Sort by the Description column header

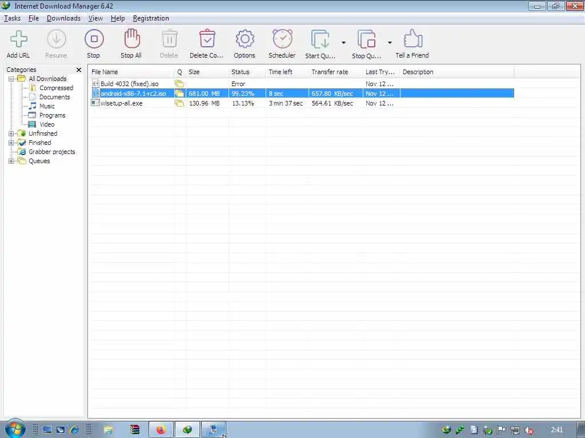(457, 72)
